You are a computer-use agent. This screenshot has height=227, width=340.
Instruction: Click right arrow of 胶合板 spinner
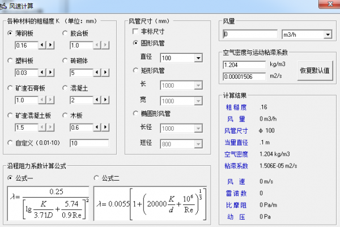coord(105,45)
